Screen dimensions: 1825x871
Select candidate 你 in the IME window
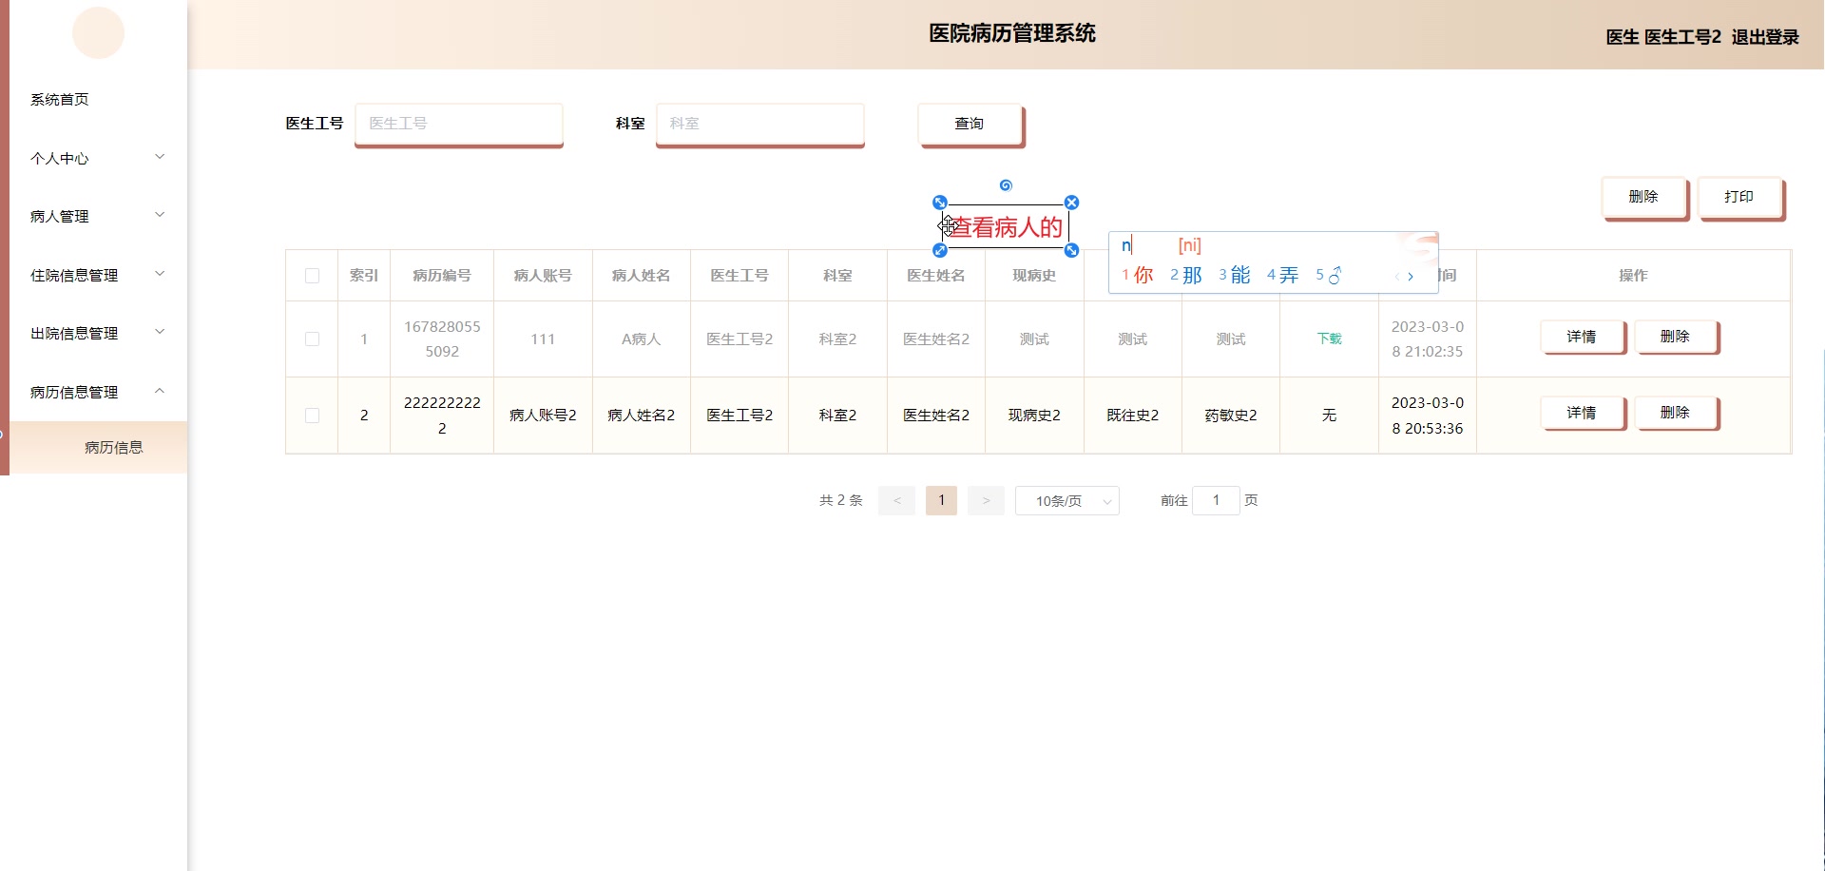1141,275
